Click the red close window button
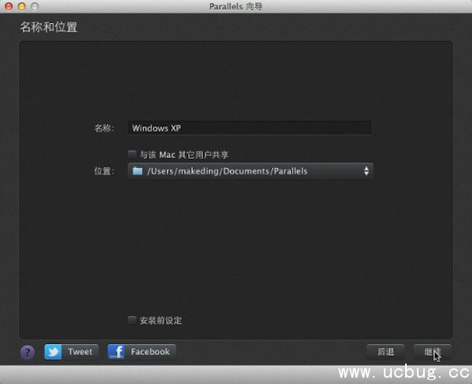Image resolution: width=472 pixels, height=384 pixels. point(9,6)
